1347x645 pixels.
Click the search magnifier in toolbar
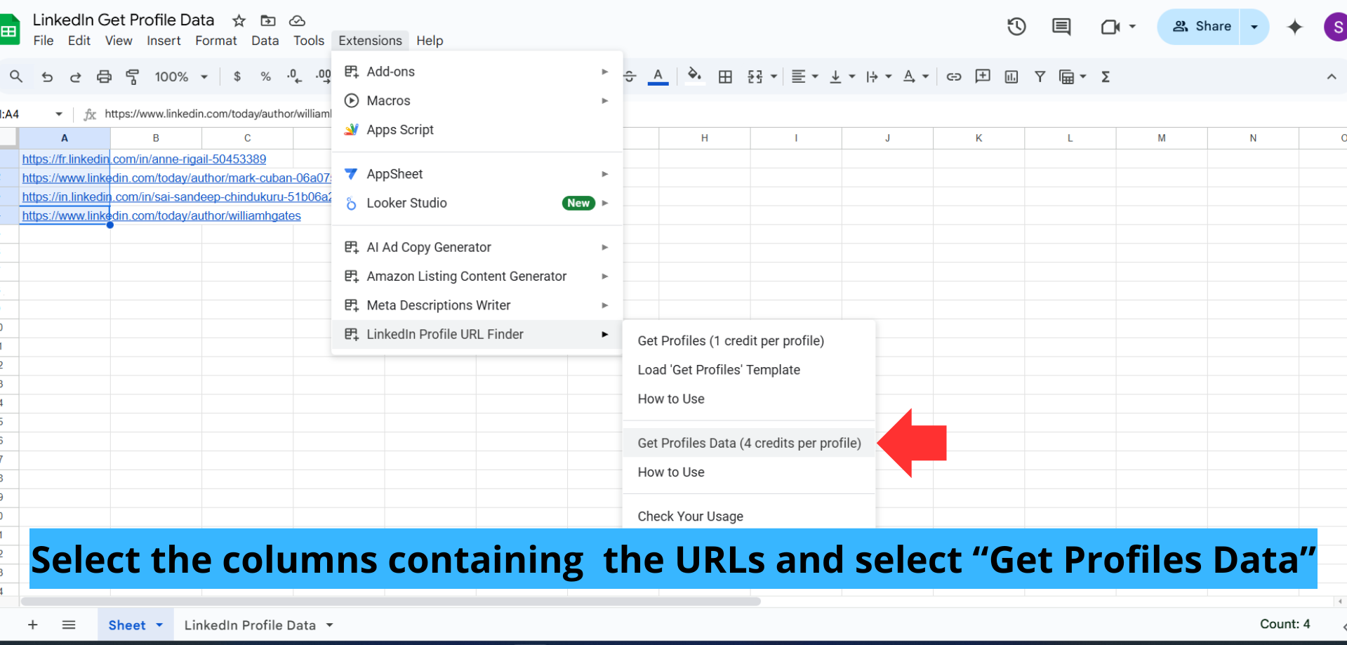pyautogui.click(x=16, y=77)
